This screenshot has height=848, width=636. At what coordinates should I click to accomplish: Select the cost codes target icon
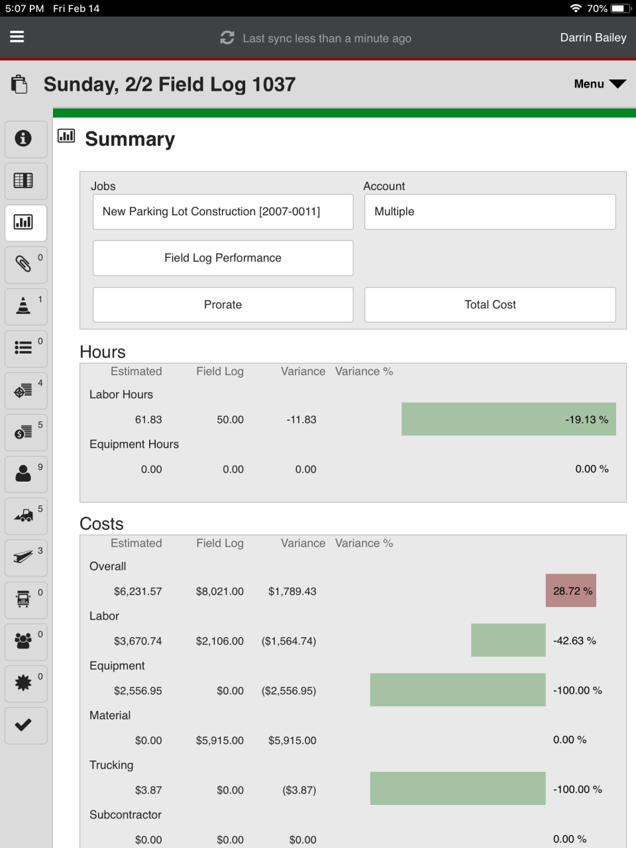[25, 390]
